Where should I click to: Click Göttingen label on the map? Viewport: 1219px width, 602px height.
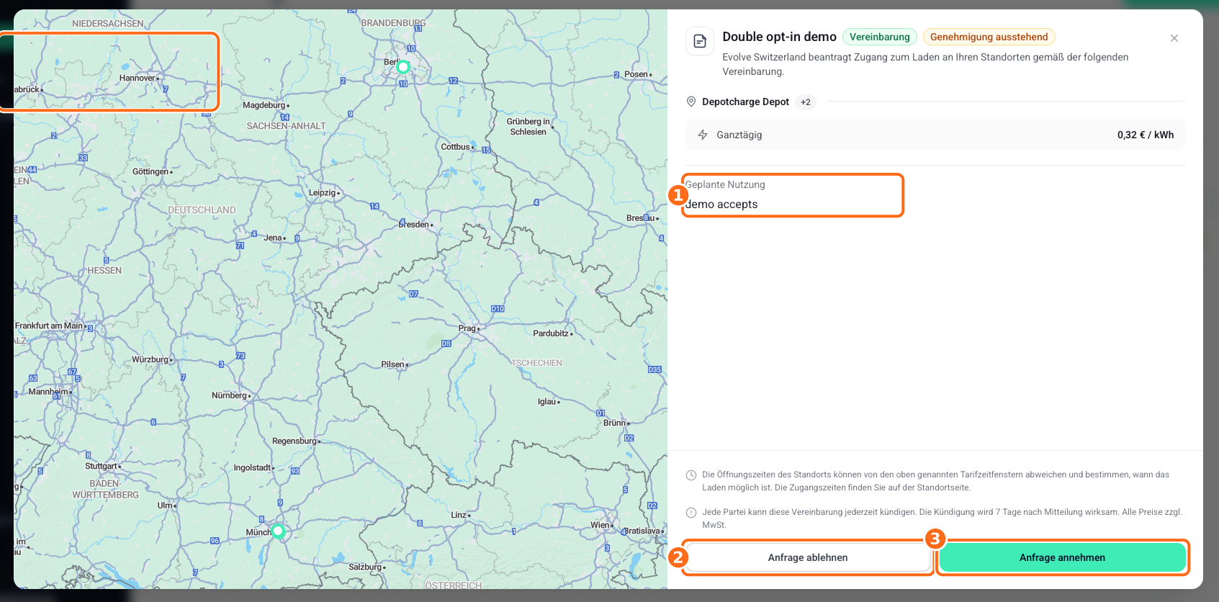150,171
